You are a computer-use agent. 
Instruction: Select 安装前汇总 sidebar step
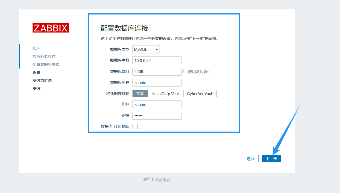point(42,81)
